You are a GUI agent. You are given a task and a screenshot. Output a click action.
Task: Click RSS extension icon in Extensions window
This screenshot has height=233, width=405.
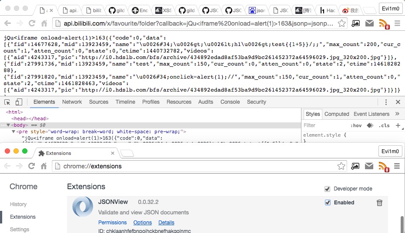(x=384, y=167)
